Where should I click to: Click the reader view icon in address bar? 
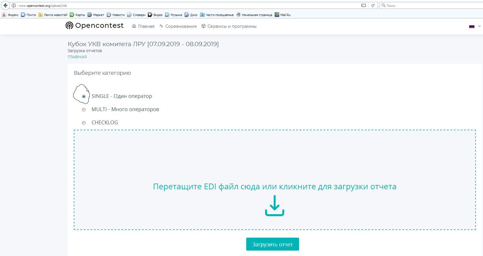tap(364, 5)
